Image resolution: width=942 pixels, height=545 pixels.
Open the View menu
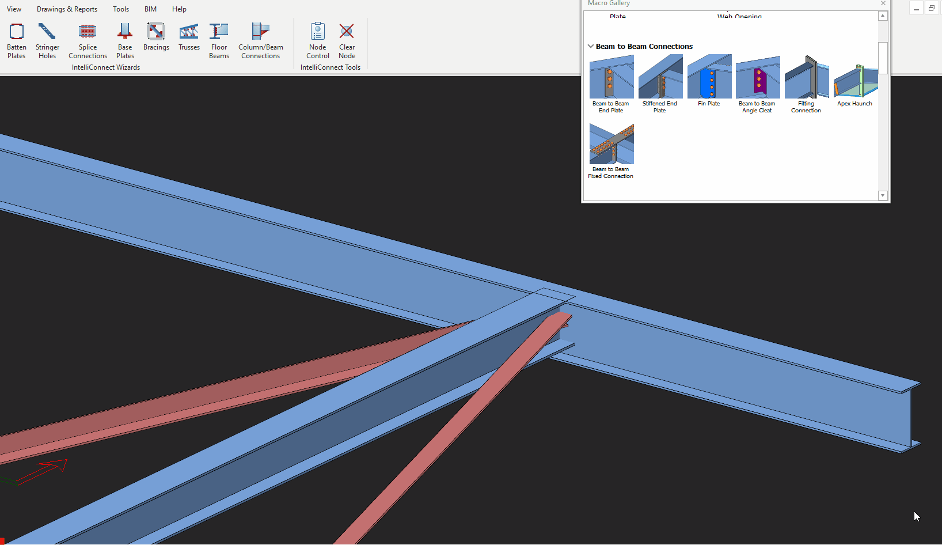14,9
